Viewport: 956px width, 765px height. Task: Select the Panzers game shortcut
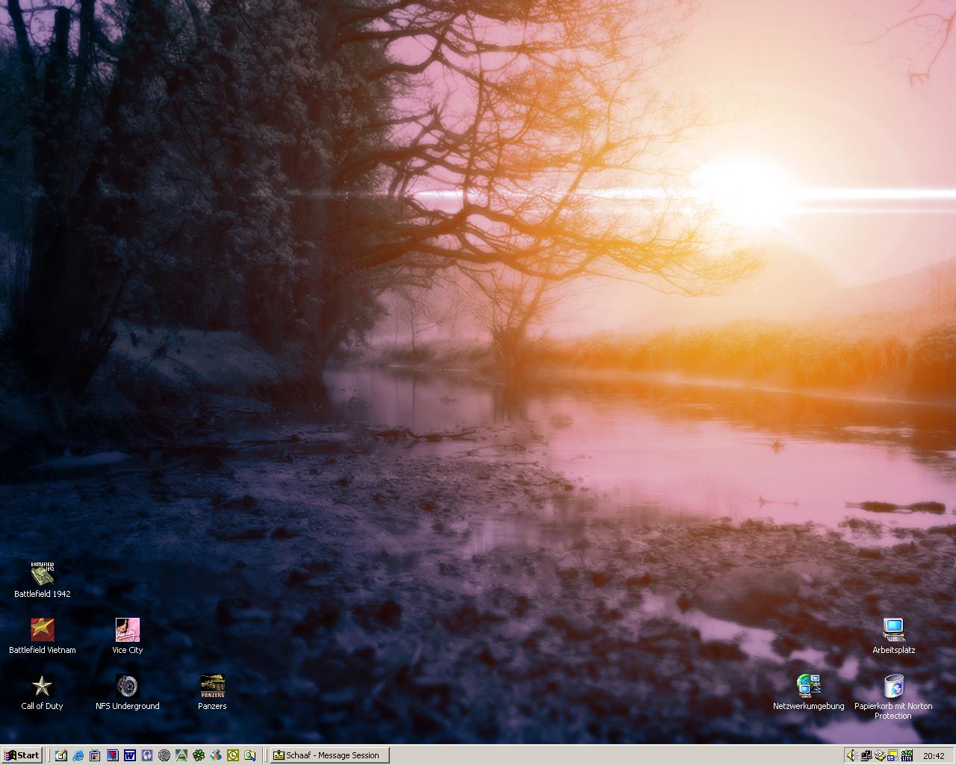[212, 686]
